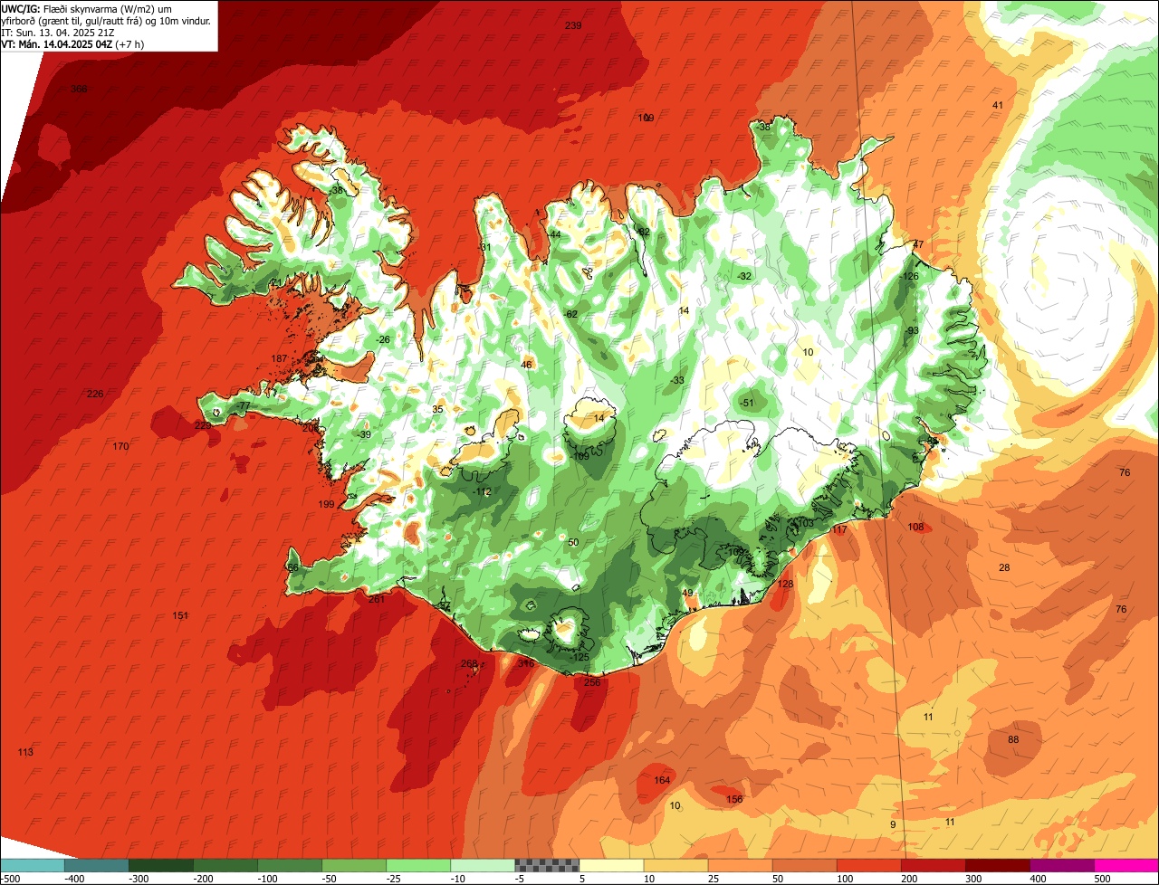Click the 256 value south of Iceland
1159x885 pixels.
click(592, 682)
